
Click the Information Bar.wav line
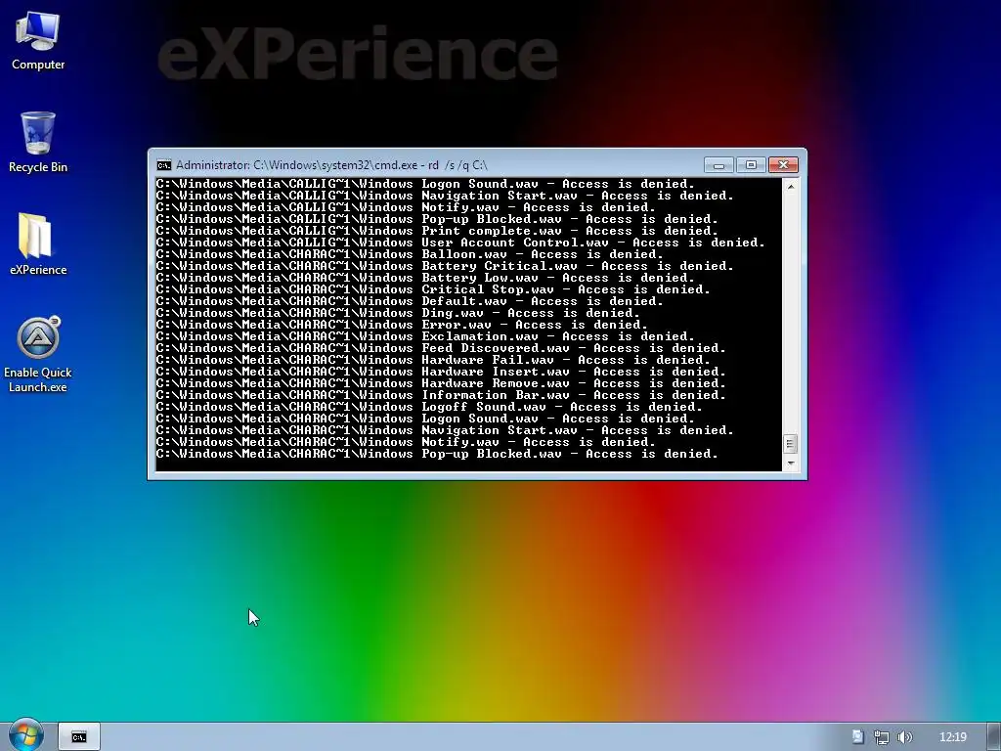[x=441, y=395]
